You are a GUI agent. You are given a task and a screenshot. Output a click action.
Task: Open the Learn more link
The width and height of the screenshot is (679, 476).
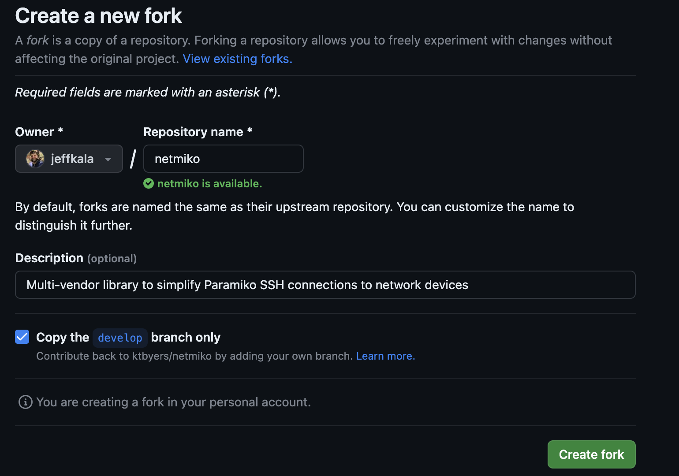tap(386, 356)
